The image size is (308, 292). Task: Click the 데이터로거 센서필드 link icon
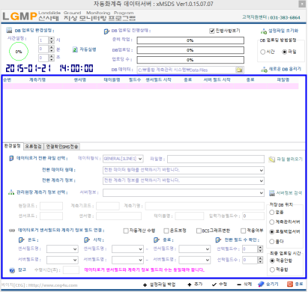point(12,231)
